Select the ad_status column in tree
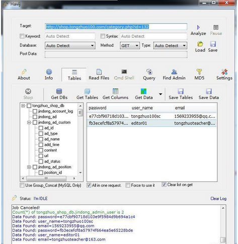Screen dimensions: 238x244 point(52,161)
